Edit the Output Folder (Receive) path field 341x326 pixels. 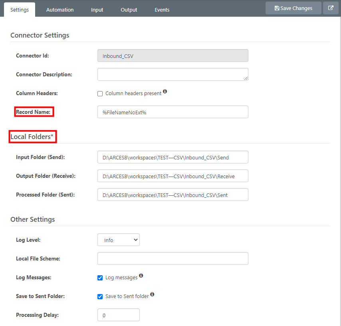172,176
